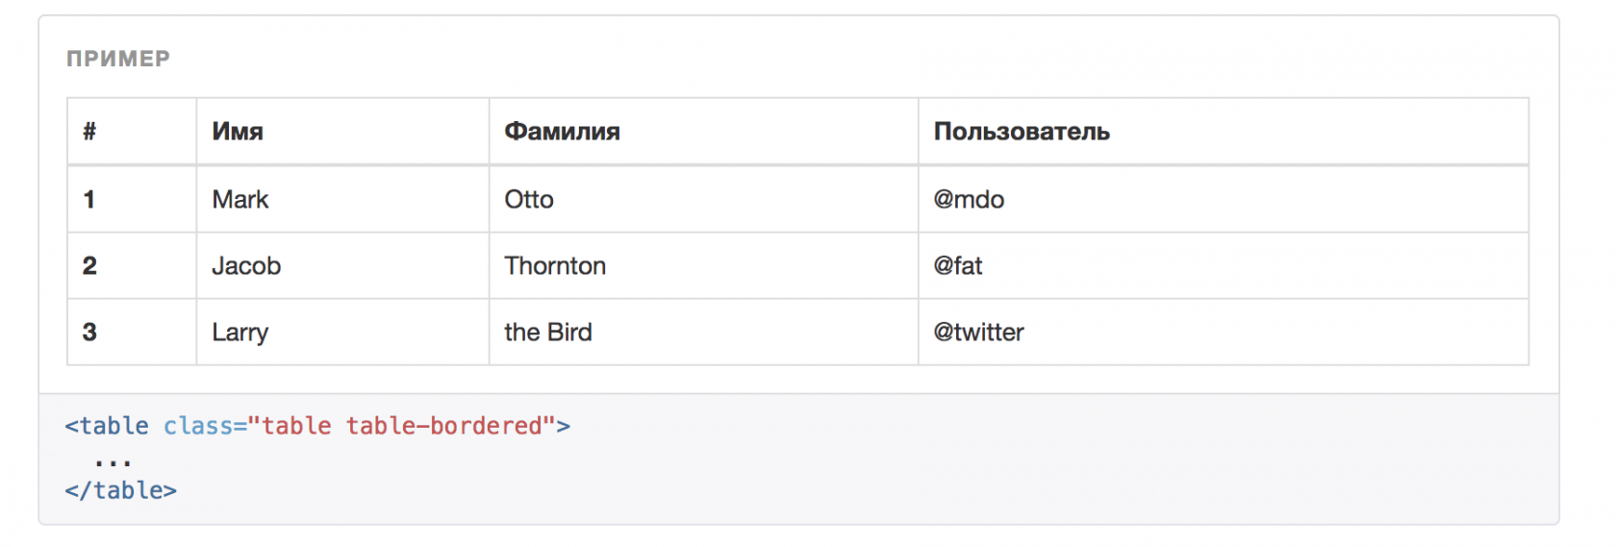The image size is (1616, 547).
Task: Click the @fat username cell
Action: coord(958,265)
